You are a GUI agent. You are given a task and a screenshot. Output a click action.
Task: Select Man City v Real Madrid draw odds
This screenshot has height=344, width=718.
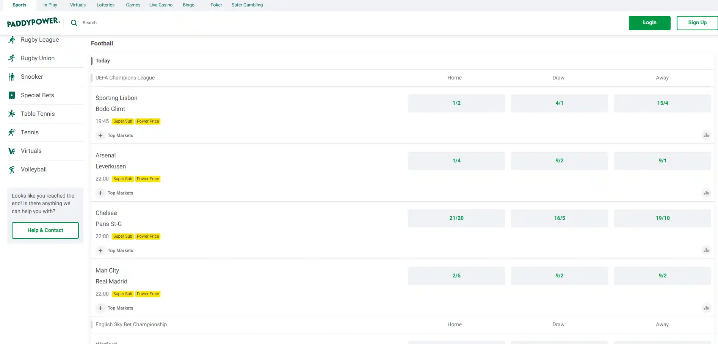click(x=560, y=276)
